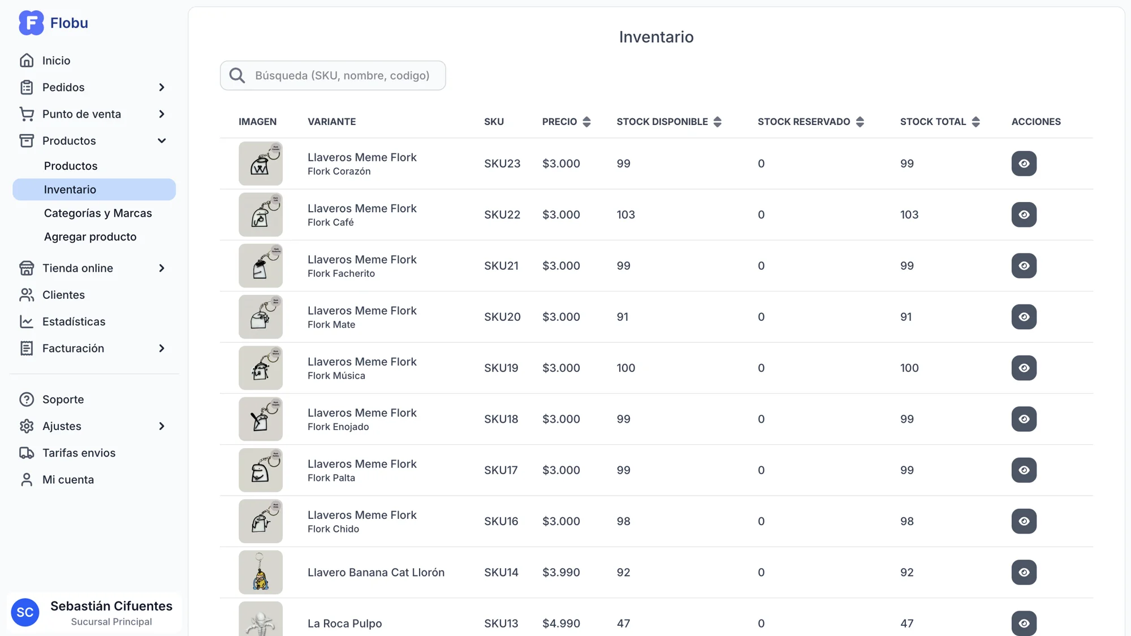This screenshot has width=1131, height=636.
Task: Collapse the Productos menu chevron
Action: [162, 141]
